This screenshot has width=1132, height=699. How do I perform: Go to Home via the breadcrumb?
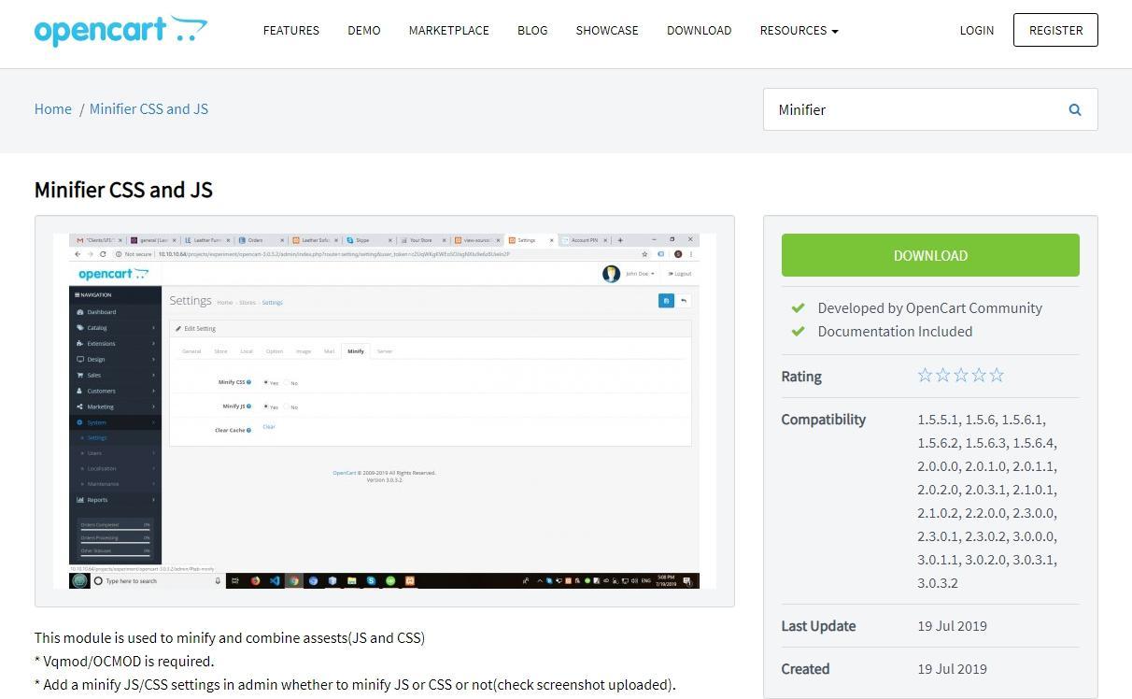tap(53, 108)
